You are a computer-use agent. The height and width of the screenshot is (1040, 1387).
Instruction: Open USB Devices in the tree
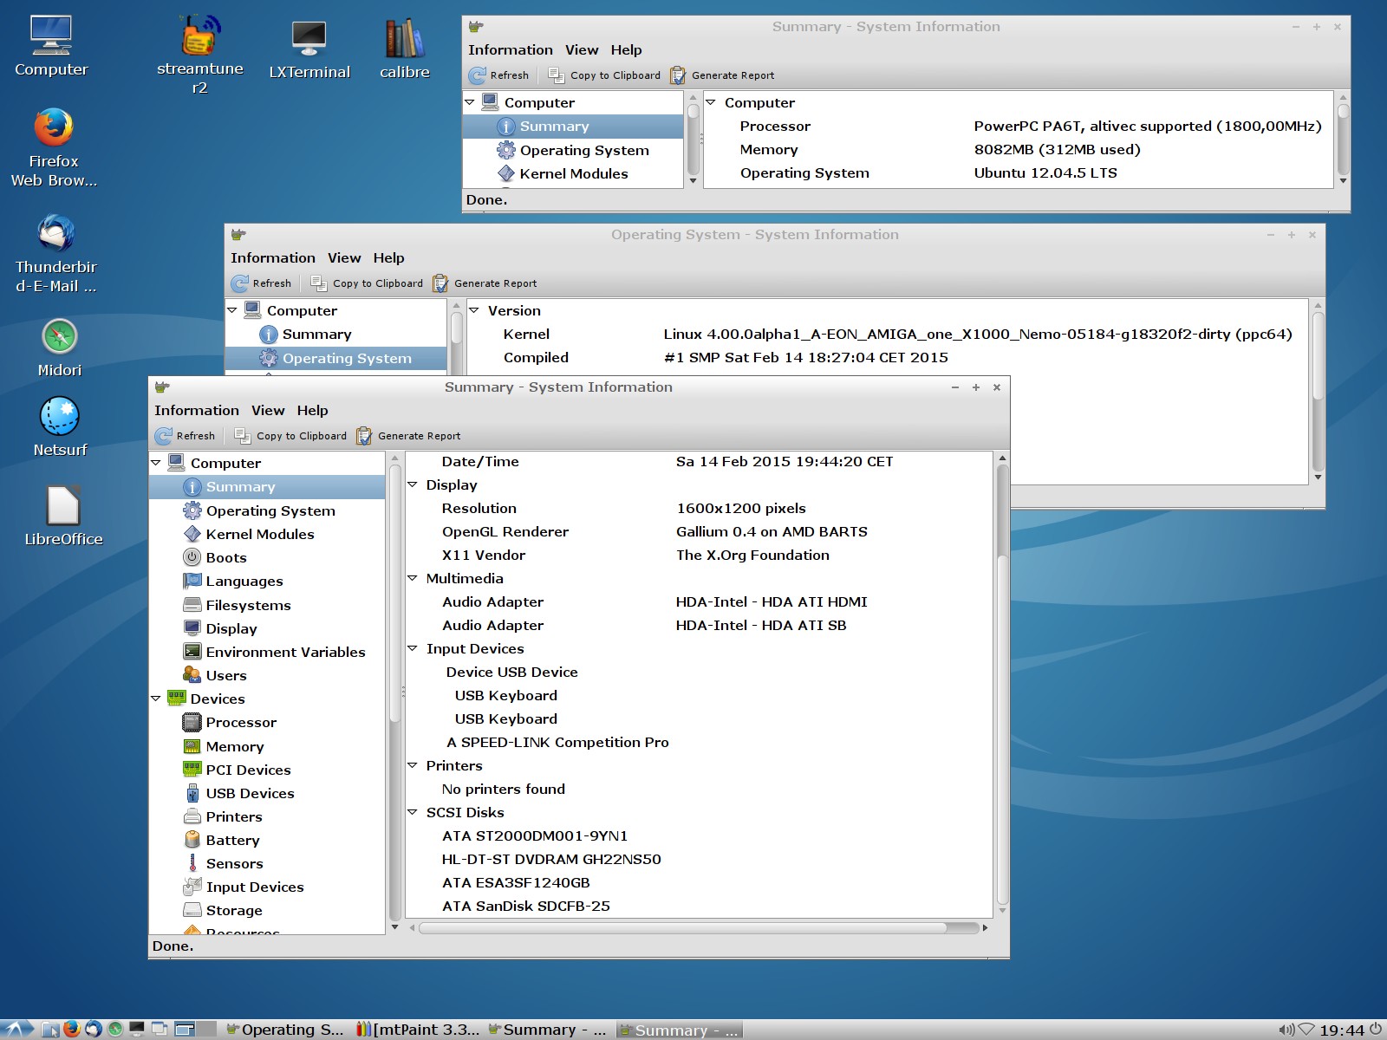click(250, 794)
